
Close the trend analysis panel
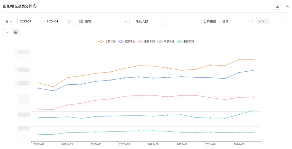pyautogui.click(x=287, y=6)
